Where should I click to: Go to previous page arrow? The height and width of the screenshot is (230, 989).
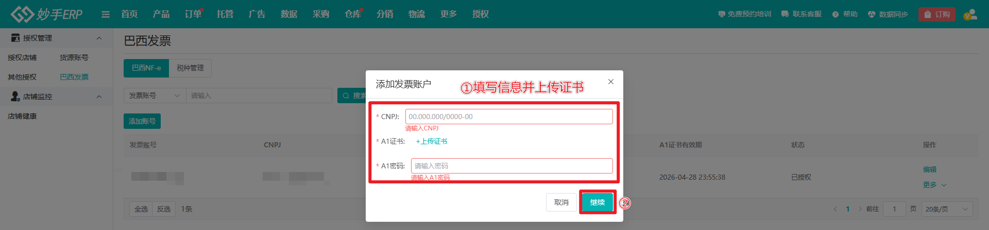click(x=835, y=209)
